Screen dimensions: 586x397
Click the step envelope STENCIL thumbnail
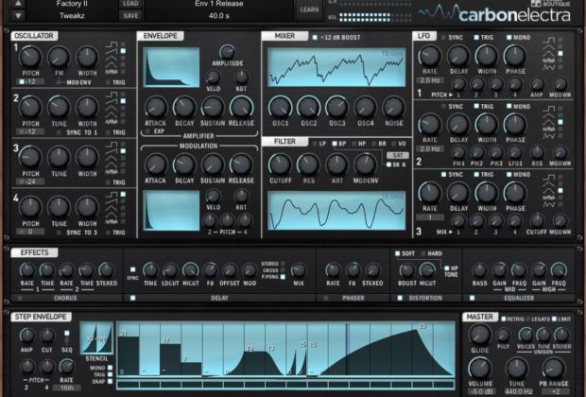coord(96,338)
